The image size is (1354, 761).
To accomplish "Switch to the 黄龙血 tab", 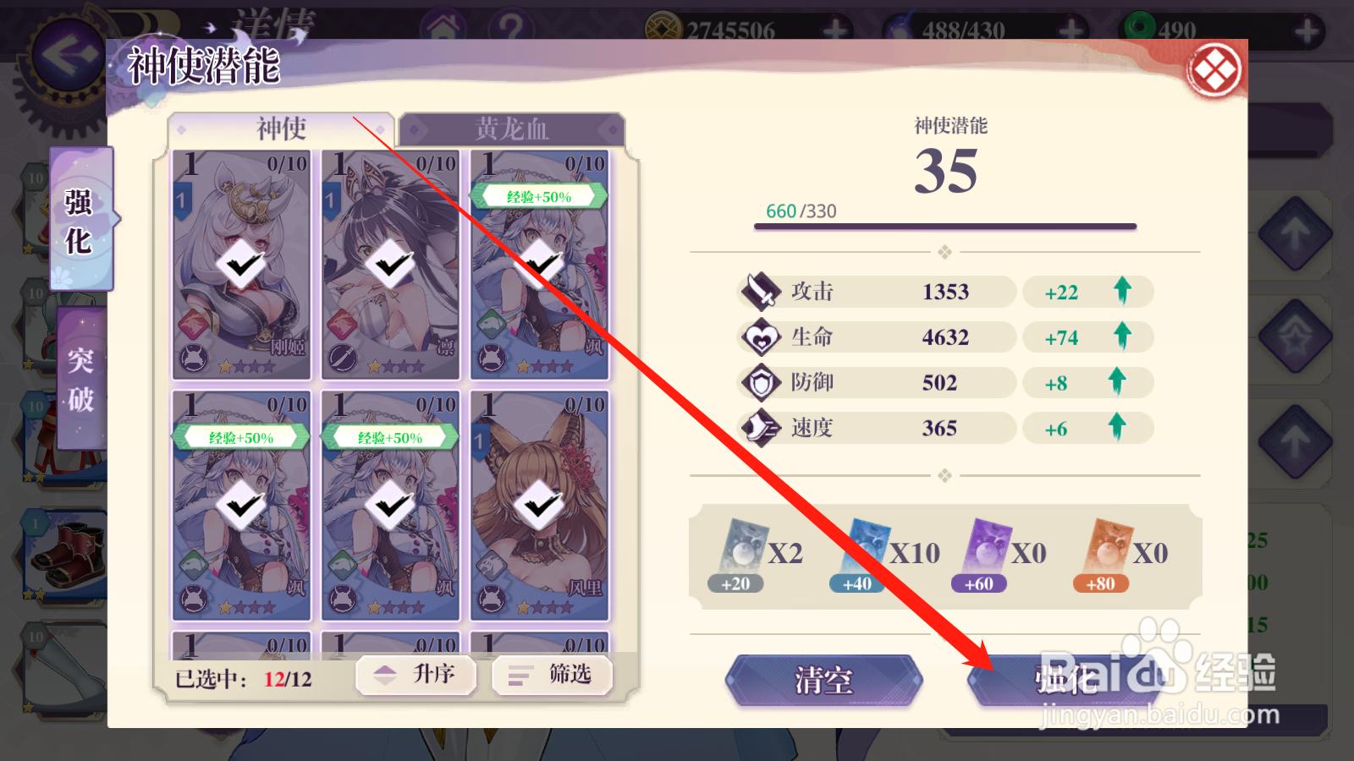I will tap(512, 129).
